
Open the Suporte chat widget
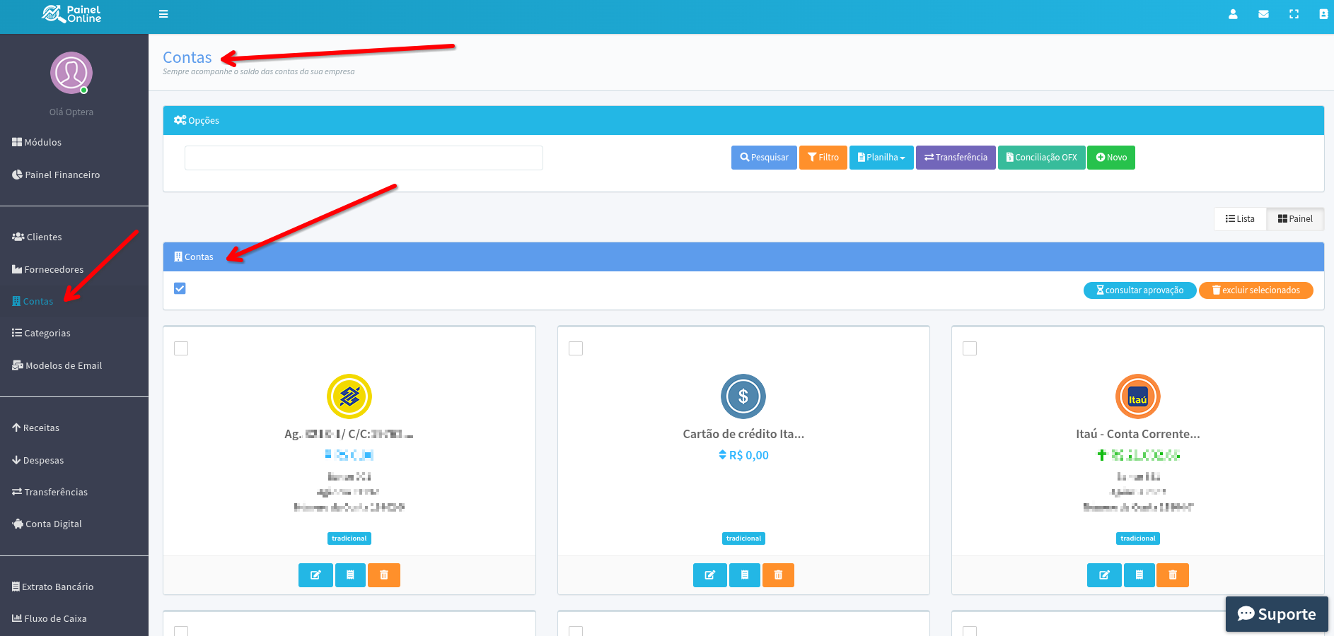point(1276,614)
